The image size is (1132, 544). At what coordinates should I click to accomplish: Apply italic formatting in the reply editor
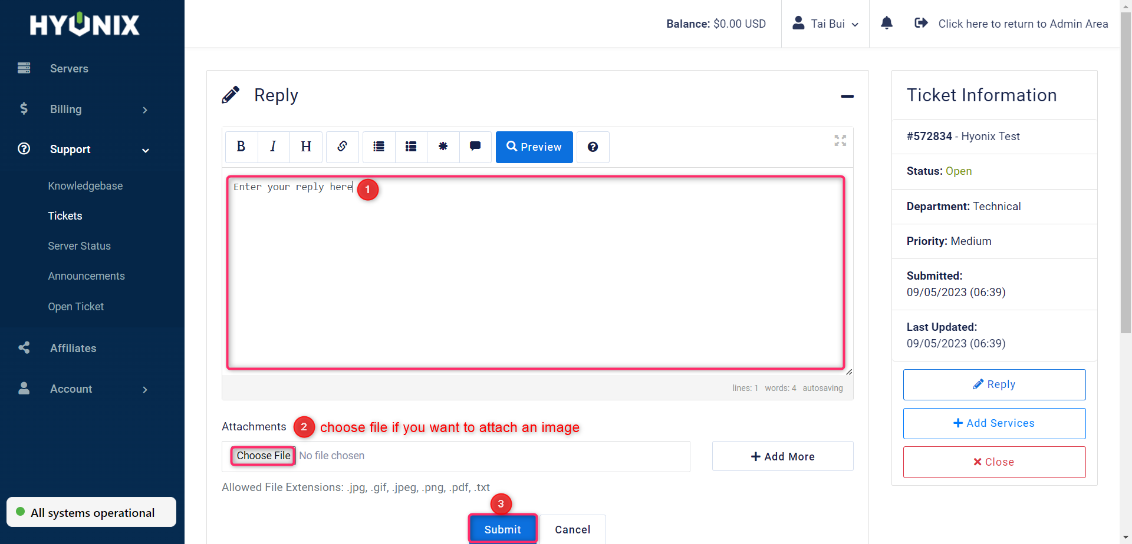tap(273, 147)
